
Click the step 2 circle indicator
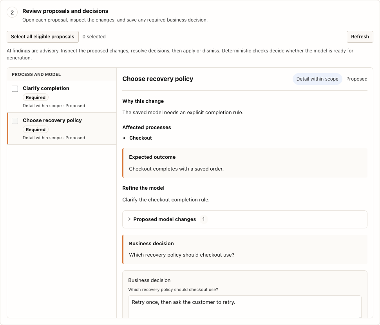[x=12, y=13]
